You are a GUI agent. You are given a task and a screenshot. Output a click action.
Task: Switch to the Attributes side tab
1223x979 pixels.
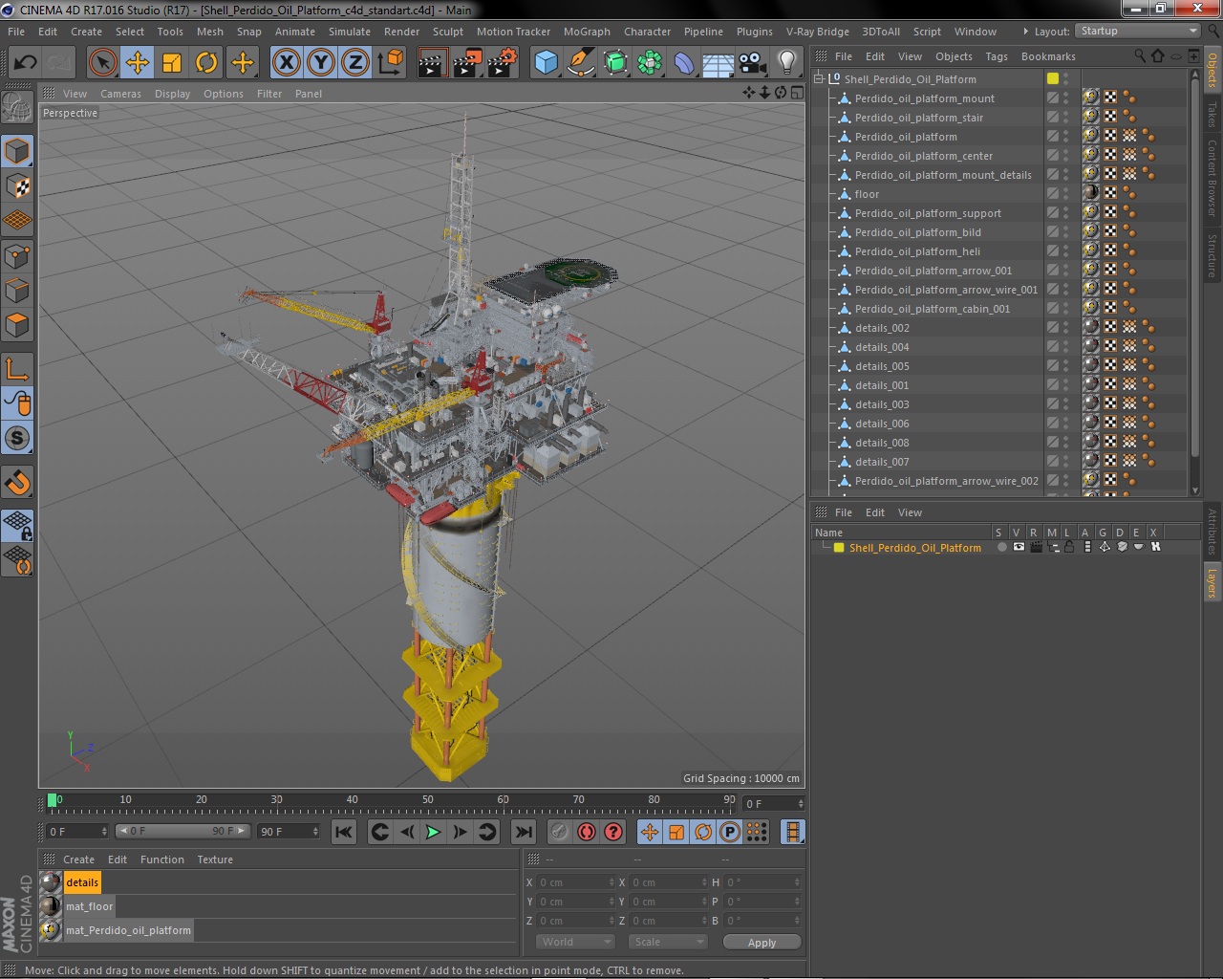pyautogui.click(x=1212, y=532)
